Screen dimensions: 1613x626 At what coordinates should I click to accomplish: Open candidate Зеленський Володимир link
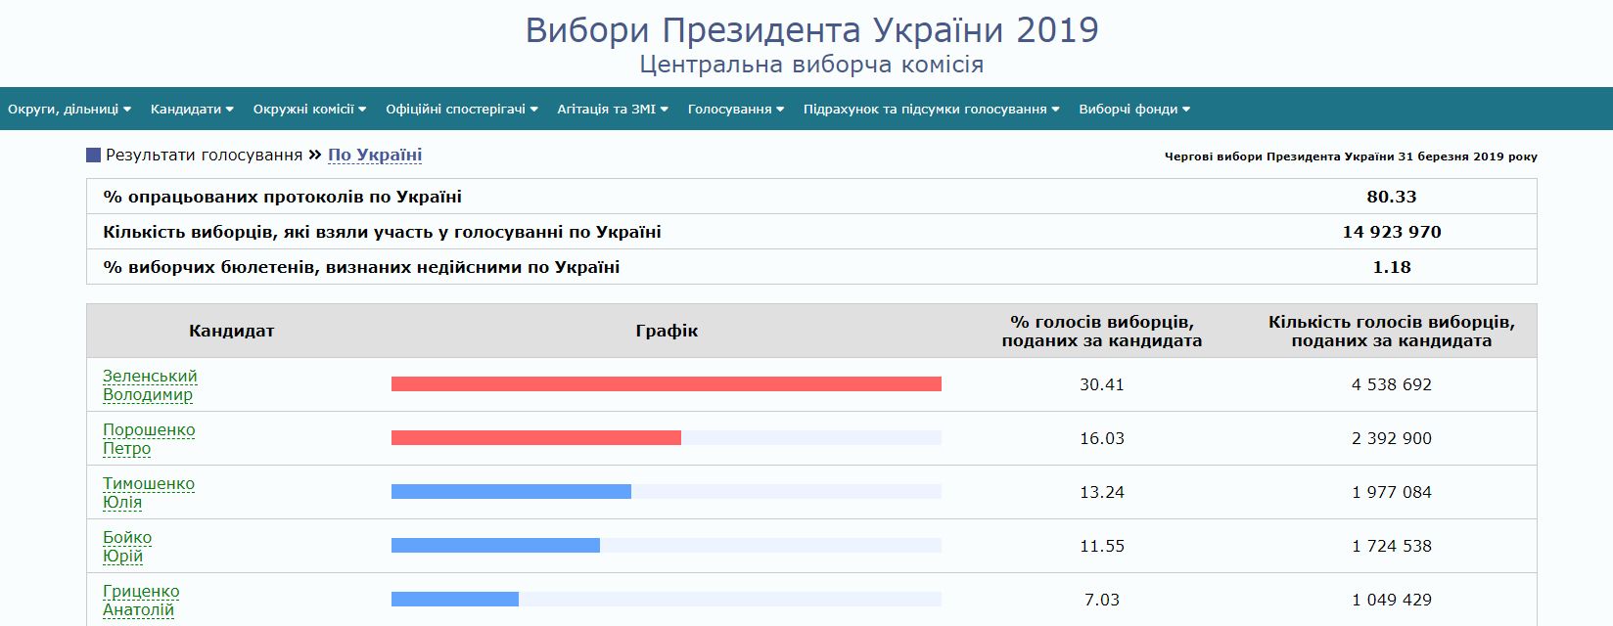[150, 385]
